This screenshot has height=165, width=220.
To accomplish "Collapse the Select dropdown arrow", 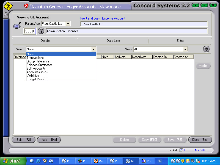I will [94, 49].
